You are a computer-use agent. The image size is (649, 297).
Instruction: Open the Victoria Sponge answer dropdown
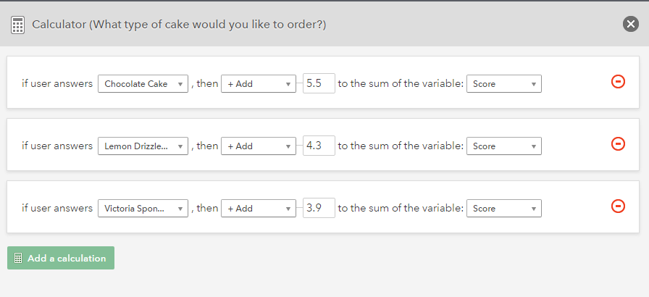(143, 209)
